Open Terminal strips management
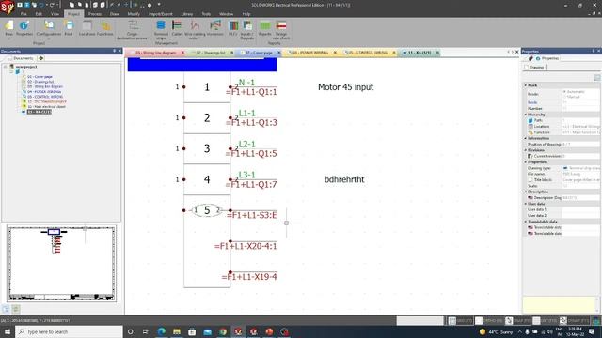This screenshot has height=338, width=602. click(x=161, y=30)
